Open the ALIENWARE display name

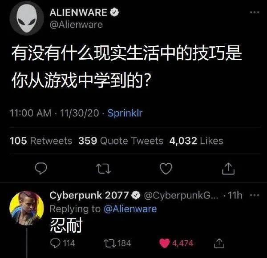tap(78, 12)
